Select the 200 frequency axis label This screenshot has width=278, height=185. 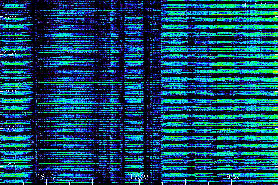(10, 91)
